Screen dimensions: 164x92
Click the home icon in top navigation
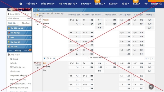[x=21, y=4]
